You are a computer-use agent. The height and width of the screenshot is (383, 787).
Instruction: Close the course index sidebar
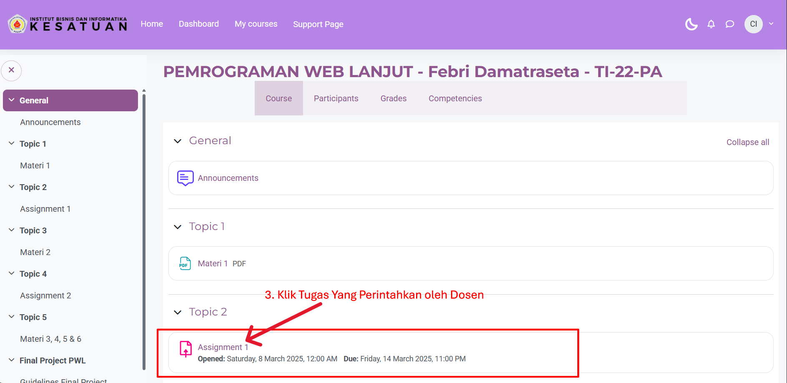click(x=12, y=70)
